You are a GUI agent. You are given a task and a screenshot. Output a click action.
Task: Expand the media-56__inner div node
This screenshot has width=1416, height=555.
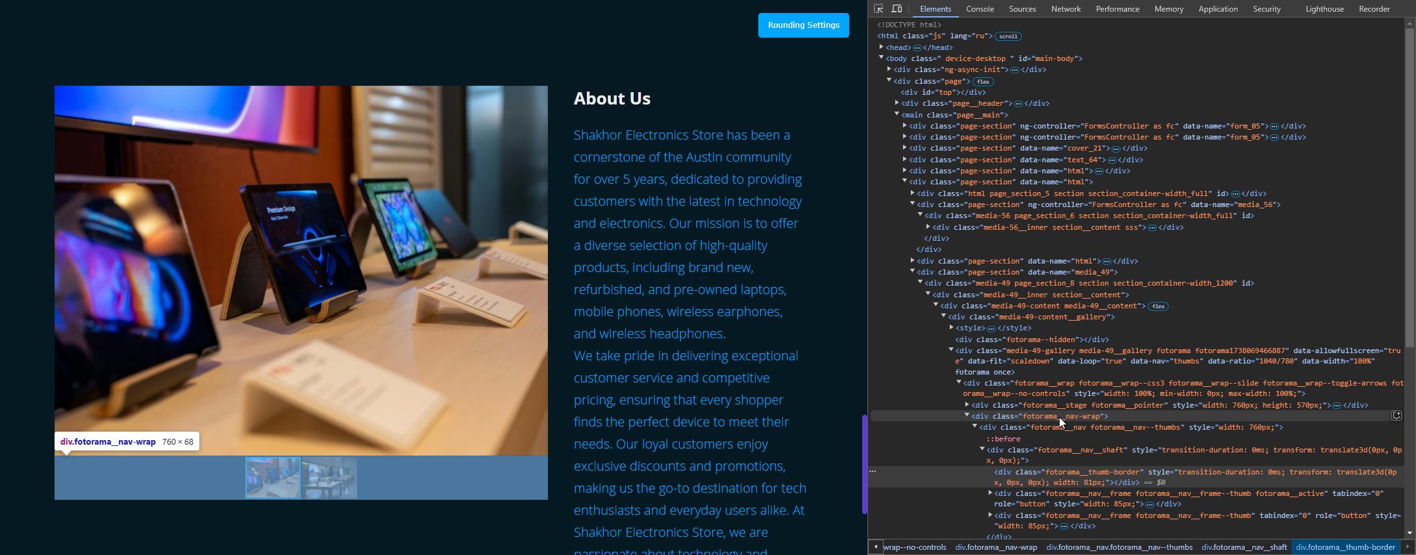pos(928,227)
